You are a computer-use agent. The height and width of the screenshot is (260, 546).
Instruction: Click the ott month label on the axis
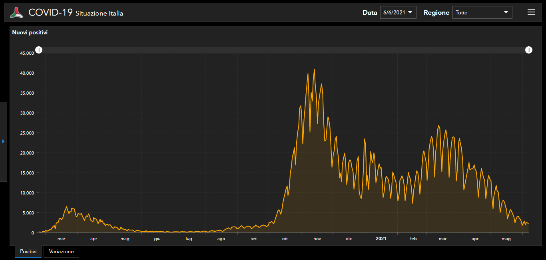point(285,239)
